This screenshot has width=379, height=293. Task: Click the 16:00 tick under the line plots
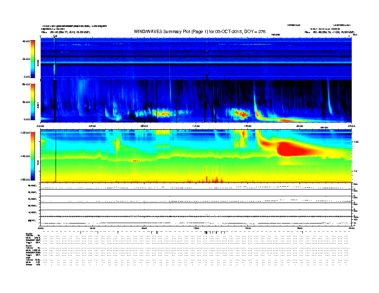[248, 228]
